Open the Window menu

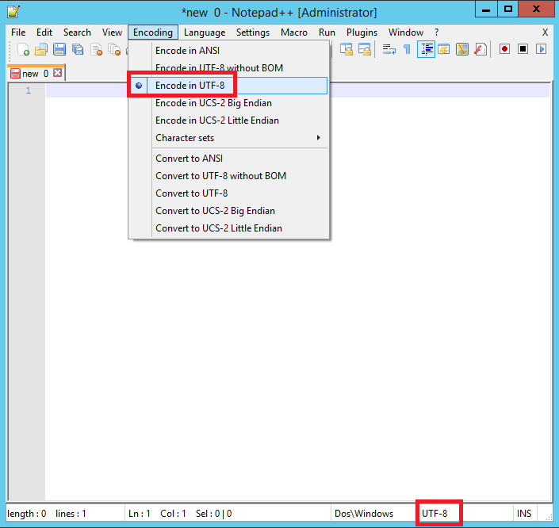(406, 33)
